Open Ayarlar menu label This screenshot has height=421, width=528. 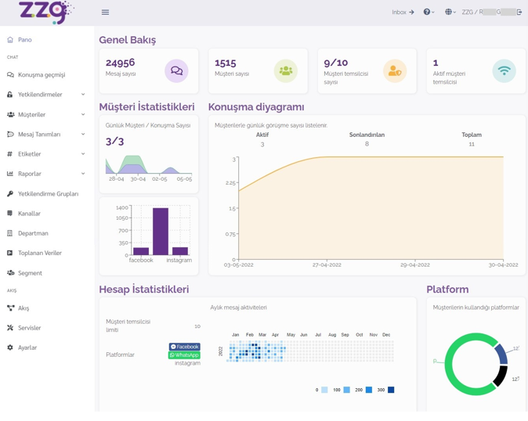[27, 347]
